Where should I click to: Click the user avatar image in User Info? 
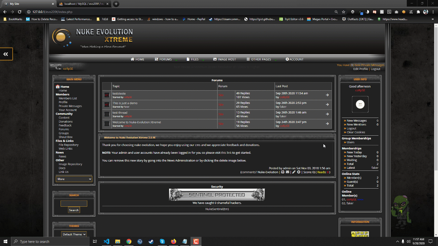[x=360, y=104]
